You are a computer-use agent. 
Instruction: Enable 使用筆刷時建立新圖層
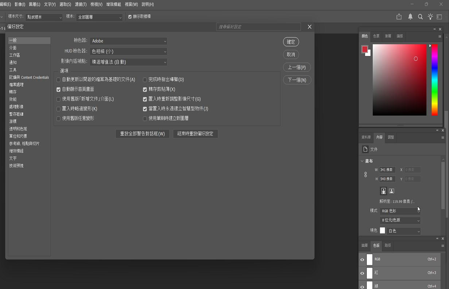[144, 118]
